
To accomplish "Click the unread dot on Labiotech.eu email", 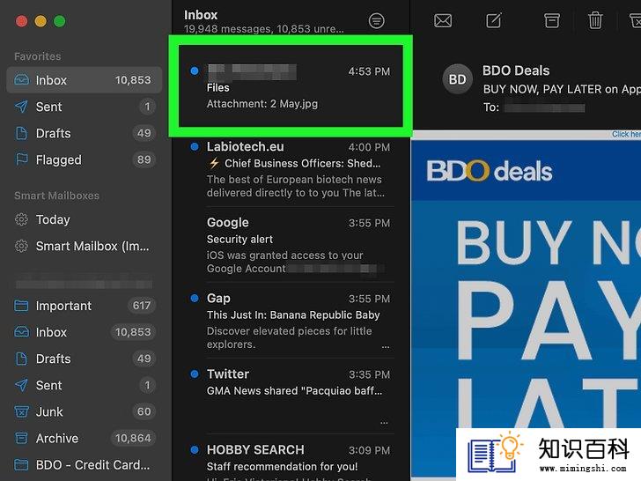I will [195, 146].
